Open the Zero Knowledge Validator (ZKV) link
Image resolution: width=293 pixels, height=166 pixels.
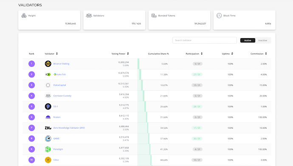[69, 128]
